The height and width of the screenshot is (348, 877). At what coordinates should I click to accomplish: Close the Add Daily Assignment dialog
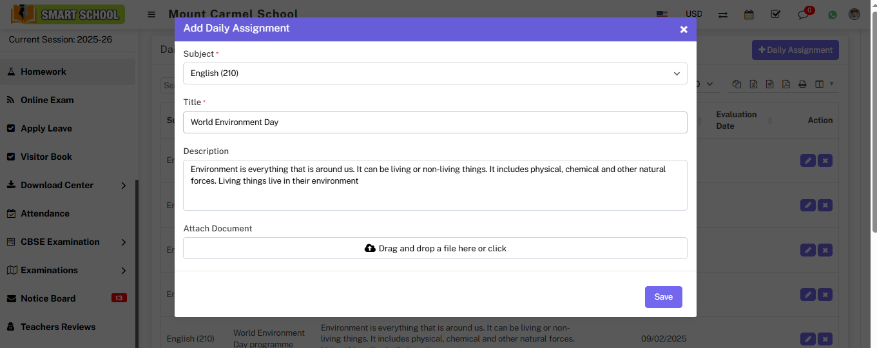[684, 29]
